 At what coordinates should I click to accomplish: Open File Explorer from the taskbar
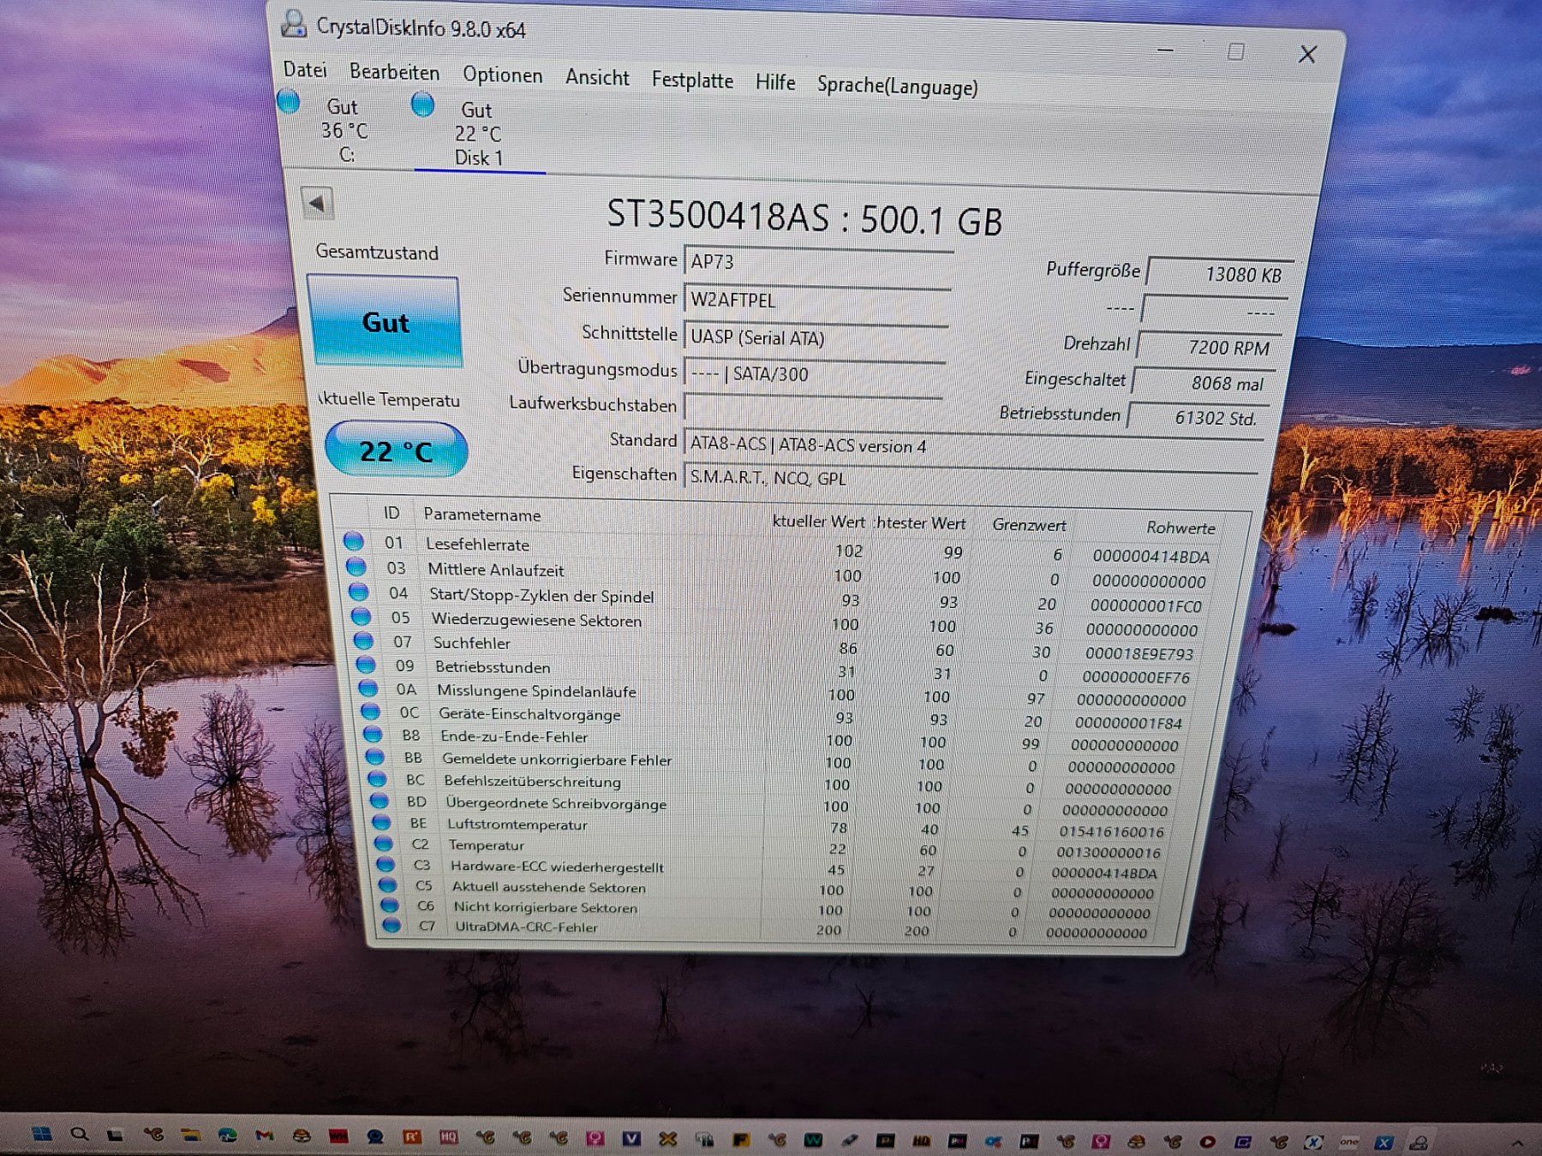pos(190,1135)
